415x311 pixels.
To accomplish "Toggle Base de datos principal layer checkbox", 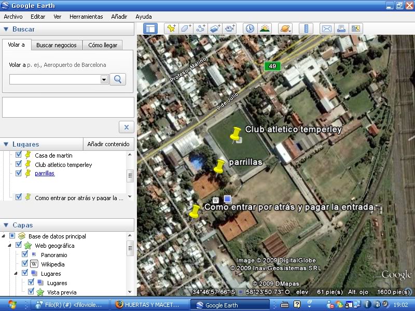I will [12, 235].
